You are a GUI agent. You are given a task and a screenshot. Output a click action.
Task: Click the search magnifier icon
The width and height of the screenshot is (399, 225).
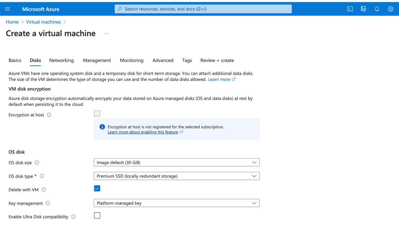(120, 9)
